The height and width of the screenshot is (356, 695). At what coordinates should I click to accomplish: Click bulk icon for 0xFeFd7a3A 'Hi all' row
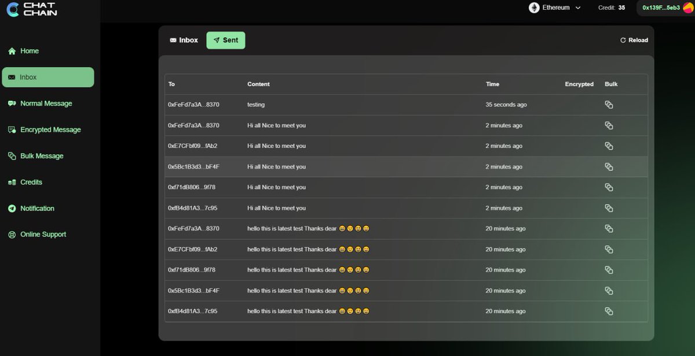coord(609,125)
